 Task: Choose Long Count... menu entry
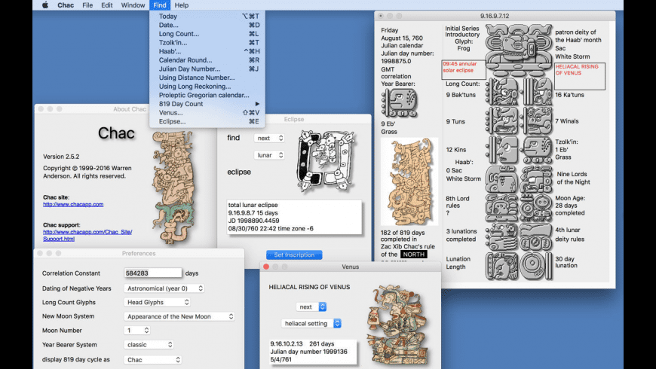click(179, 34)
